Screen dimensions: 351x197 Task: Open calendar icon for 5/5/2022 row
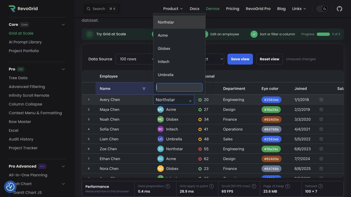pos(321,139)
